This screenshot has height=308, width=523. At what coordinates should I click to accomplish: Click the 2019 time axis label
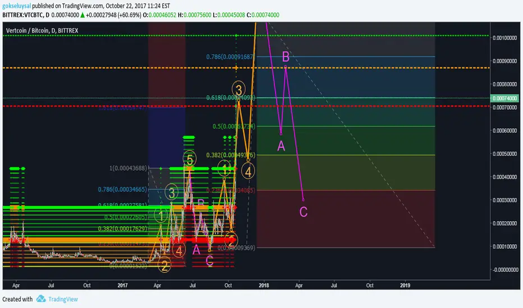(405, 286)
